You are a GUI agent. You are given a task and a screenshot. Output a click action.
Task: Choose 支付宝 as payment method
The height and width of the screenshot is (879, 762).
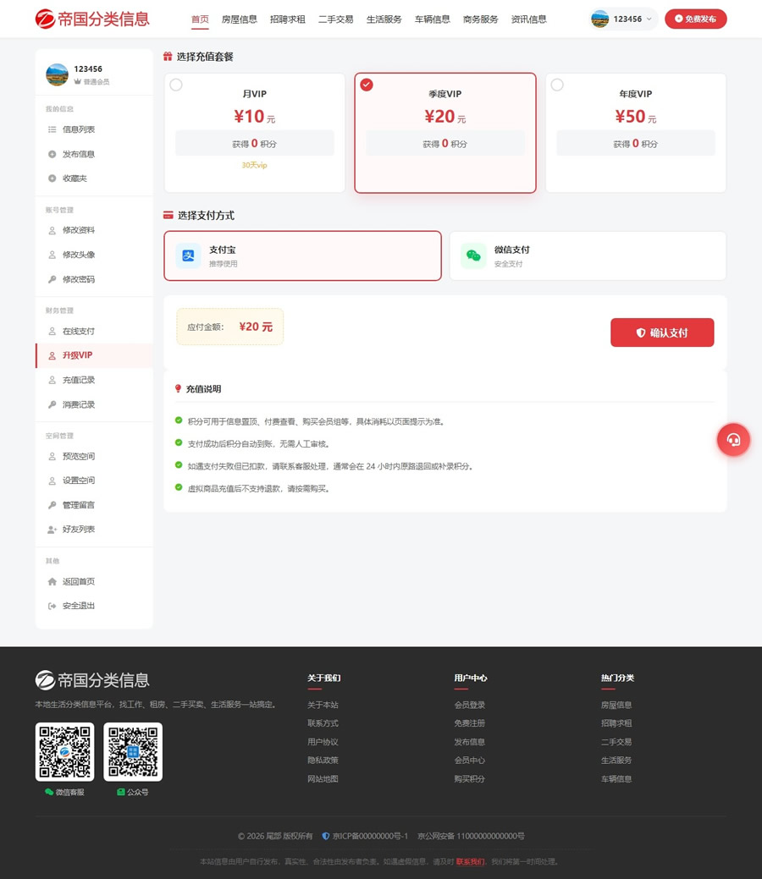302,255
